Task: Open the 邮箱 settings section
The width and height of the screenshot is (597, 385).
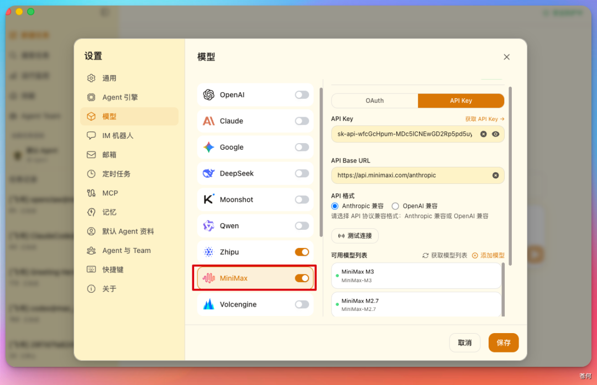Action: click(x=129, y=155)
